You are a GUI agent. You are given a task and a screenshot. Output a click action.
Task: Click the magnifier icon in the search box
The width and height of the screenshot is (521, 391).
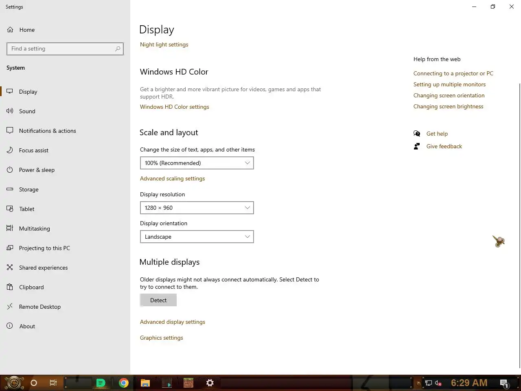coord(118,48)
